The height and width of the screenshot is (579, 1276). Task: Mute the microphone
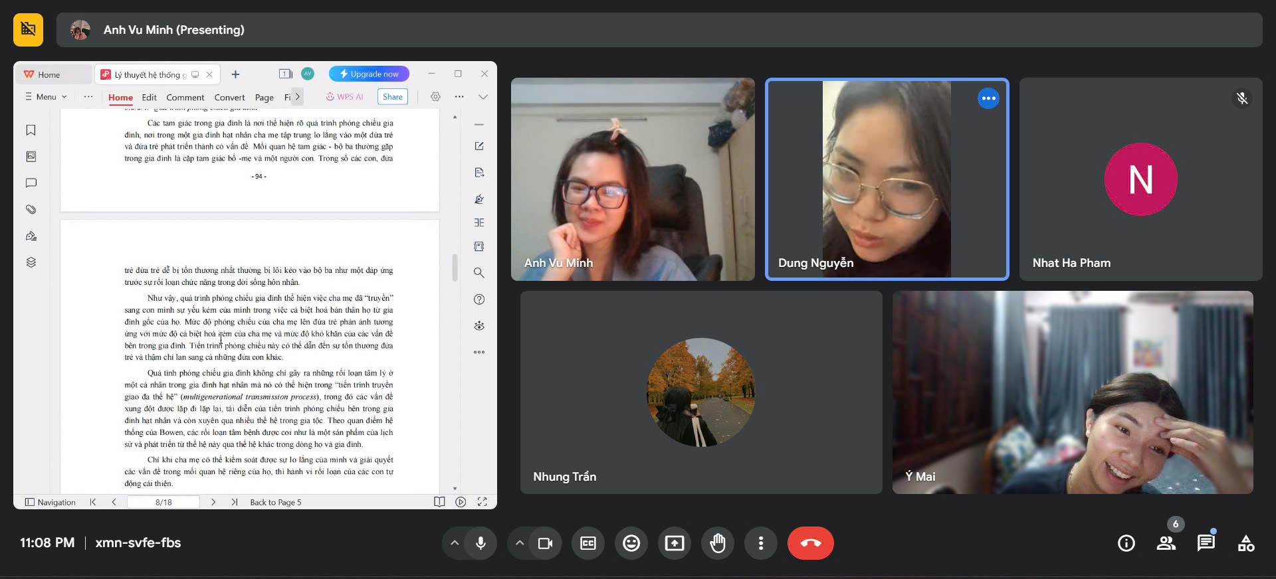[480, 543]
